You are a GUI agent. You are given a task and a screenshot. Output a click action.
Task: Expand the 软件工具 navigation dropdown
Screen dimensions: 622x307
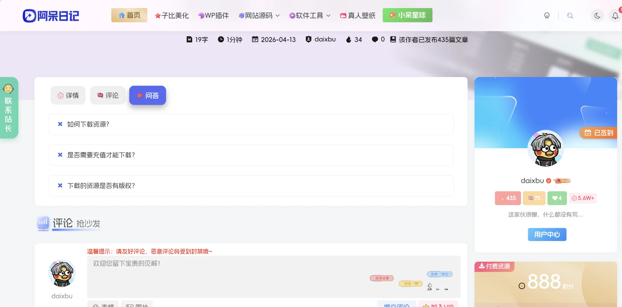pos(309,15)
